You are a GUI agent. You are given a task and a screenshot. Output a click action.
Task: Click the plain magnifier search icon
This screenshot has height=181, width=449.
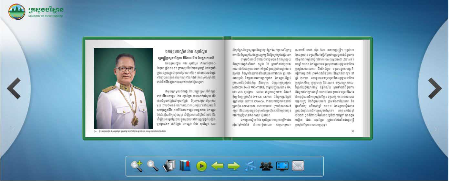pyautogui.click(x=153, y=166)
